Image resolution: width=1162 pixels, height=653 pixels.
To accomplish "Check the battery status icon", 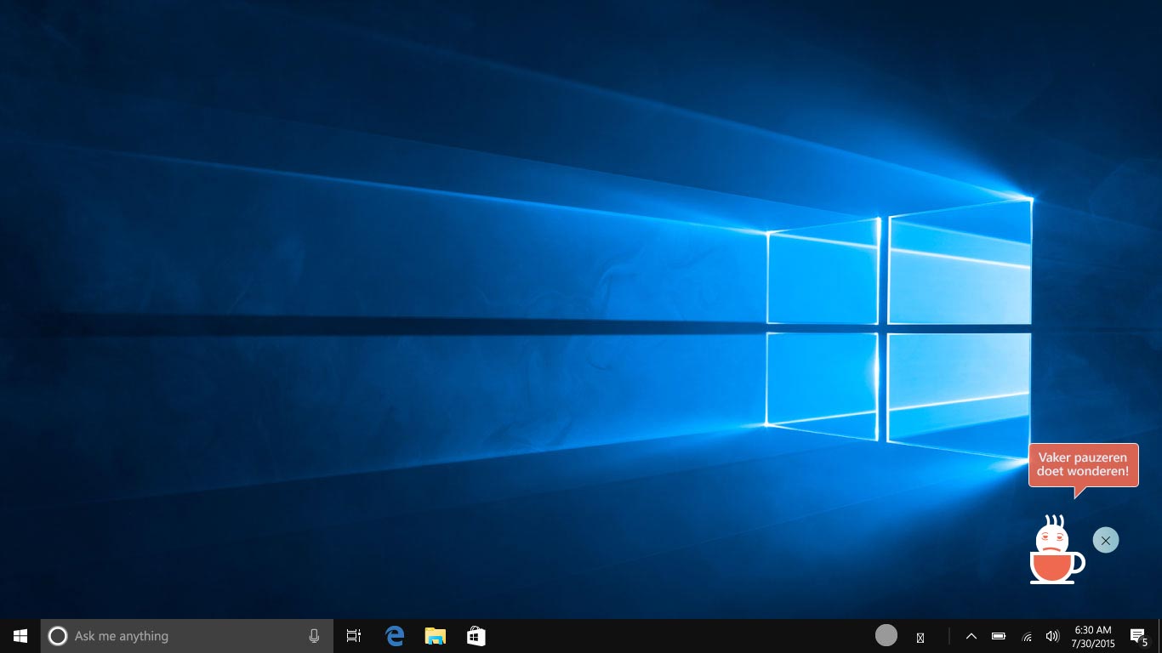I will click(999, 636).
